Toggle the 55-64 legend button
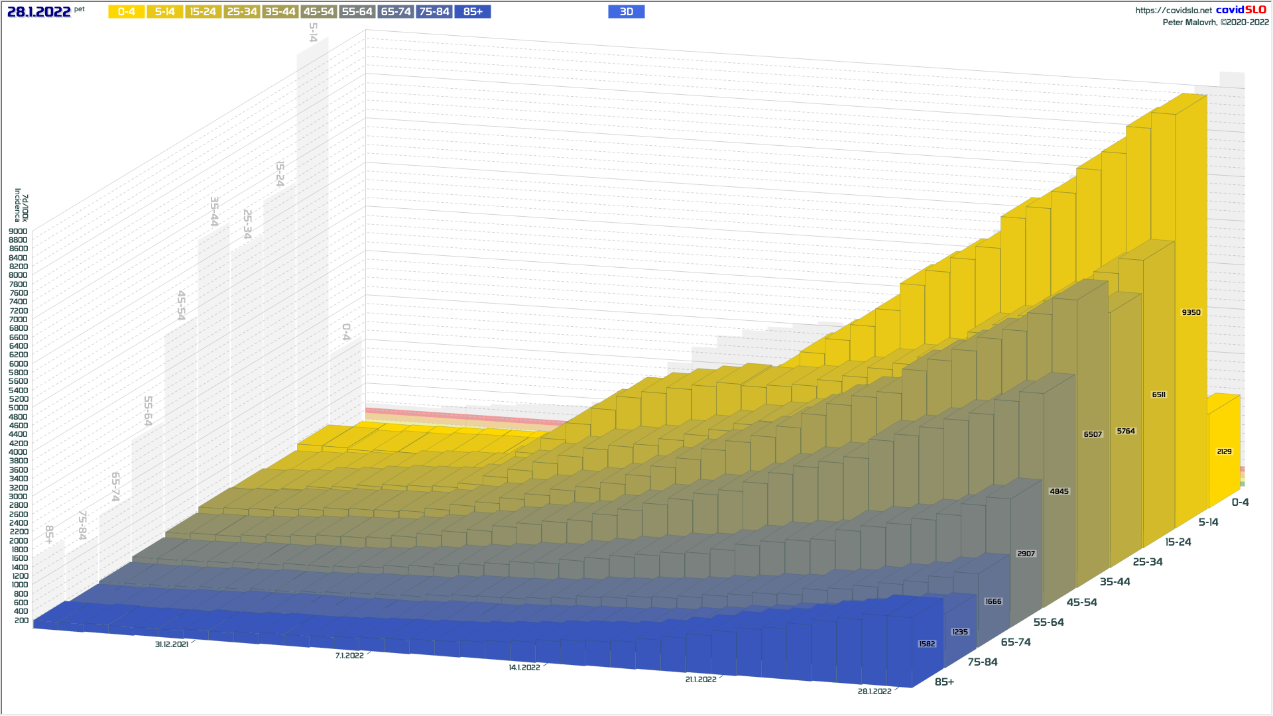Image resolution: width=1273 pixels, height=716 pixels. pyautogui.click(x=357, y=12)
